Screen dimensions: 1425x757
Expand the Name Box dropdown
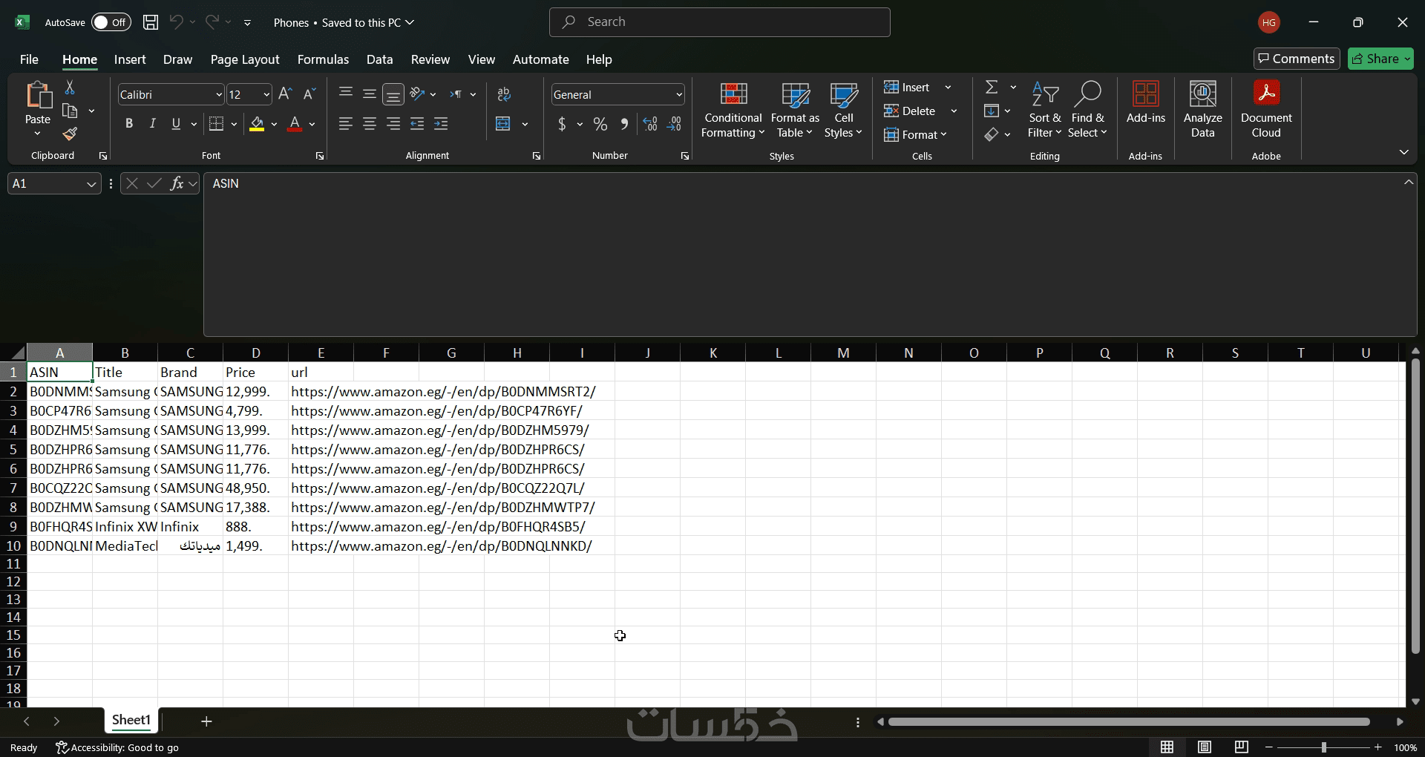click(91, 184)
